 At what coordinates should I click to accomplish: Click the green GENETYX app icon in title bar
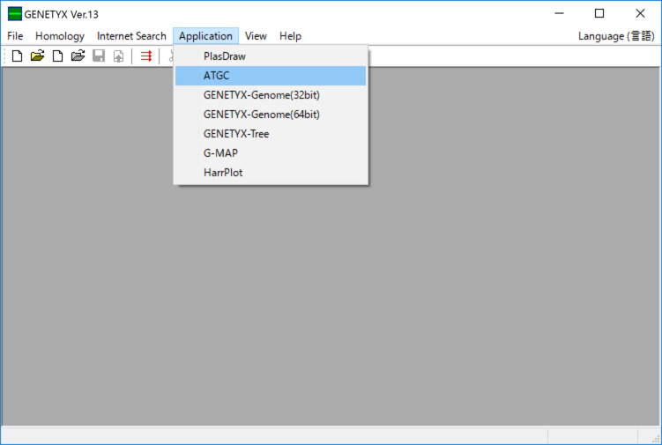click(15, 14)
